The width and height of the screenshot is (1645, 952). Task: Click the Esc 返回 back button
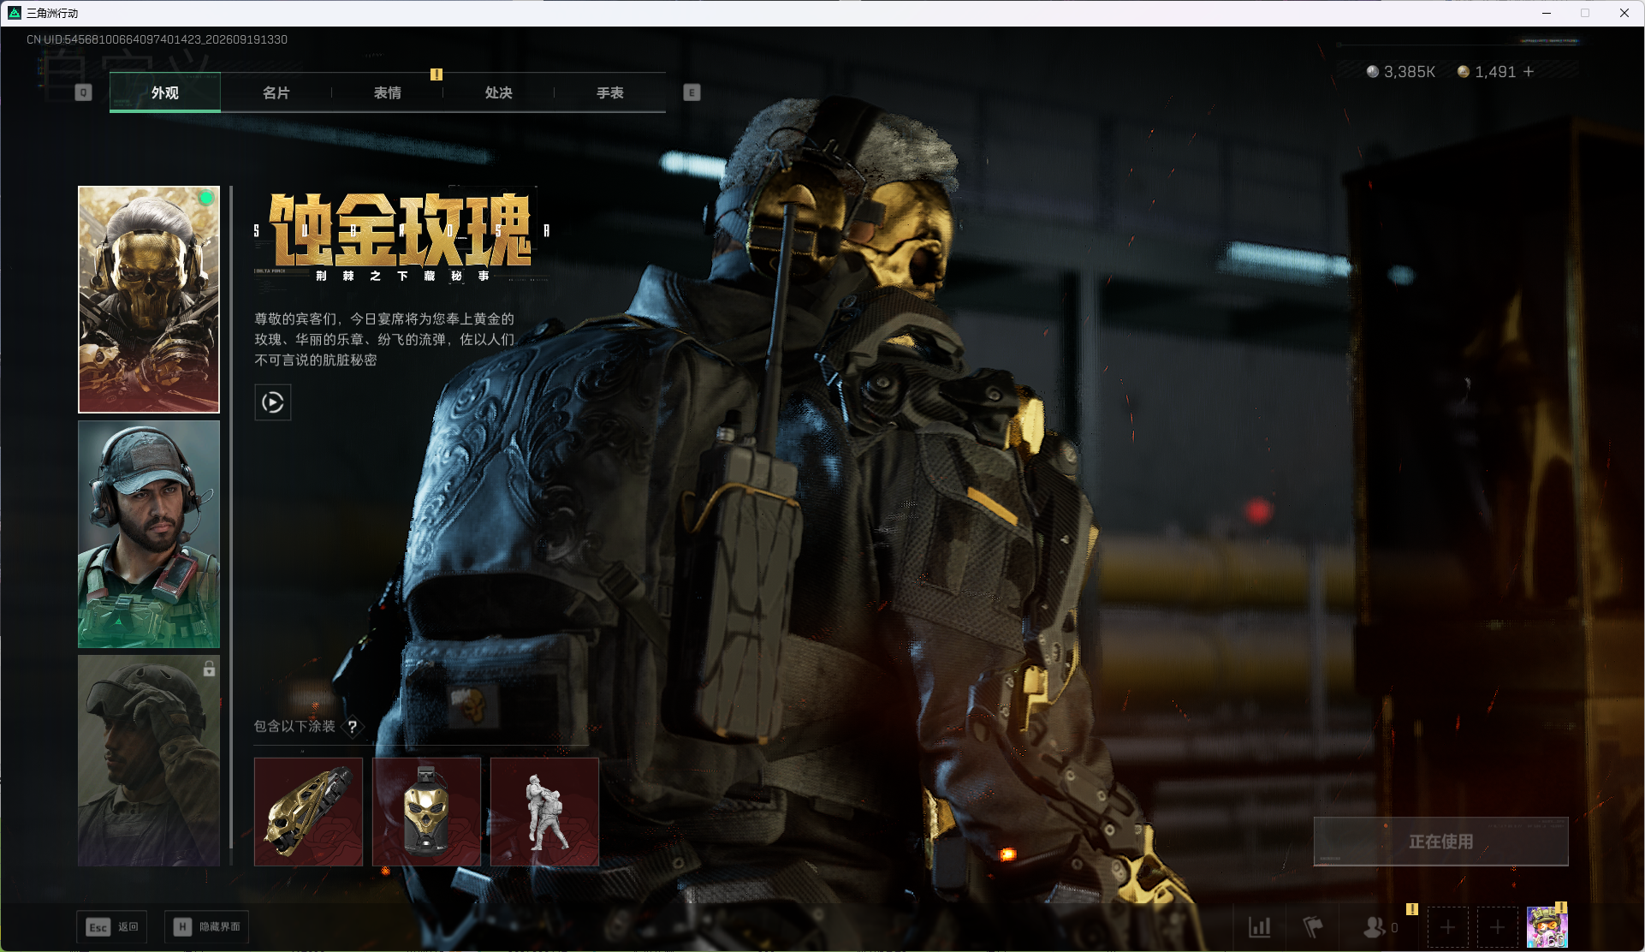click(112, 927)
